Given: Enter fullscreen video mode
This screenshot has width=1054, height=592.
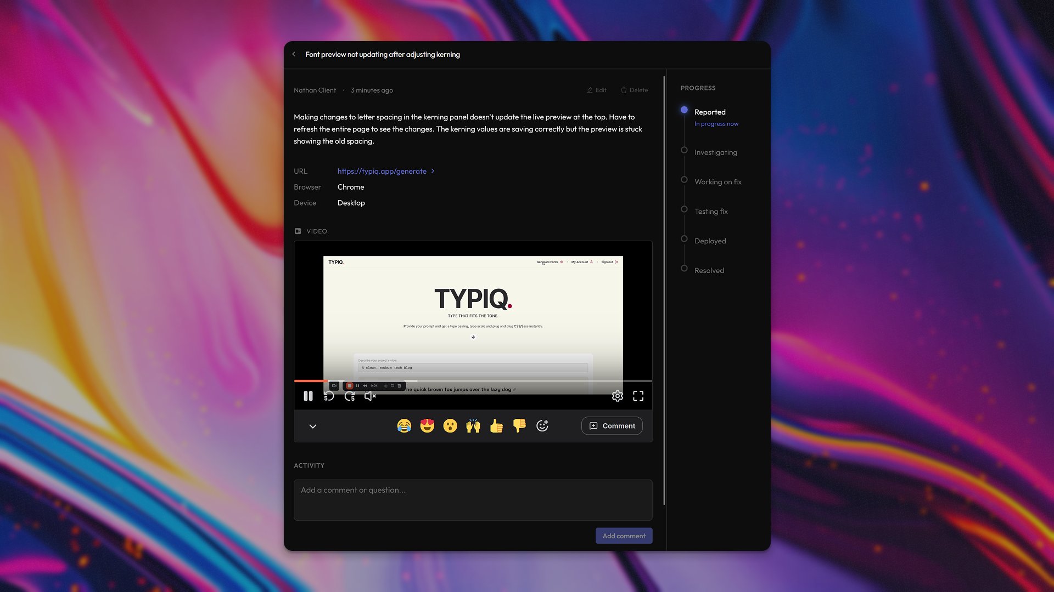Looking at the screenshot, I should (x=638, y=396).
